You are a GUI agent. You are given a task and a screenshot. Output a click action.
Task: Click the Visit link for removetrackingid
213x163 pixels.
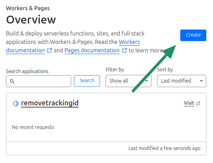point(189,103)
